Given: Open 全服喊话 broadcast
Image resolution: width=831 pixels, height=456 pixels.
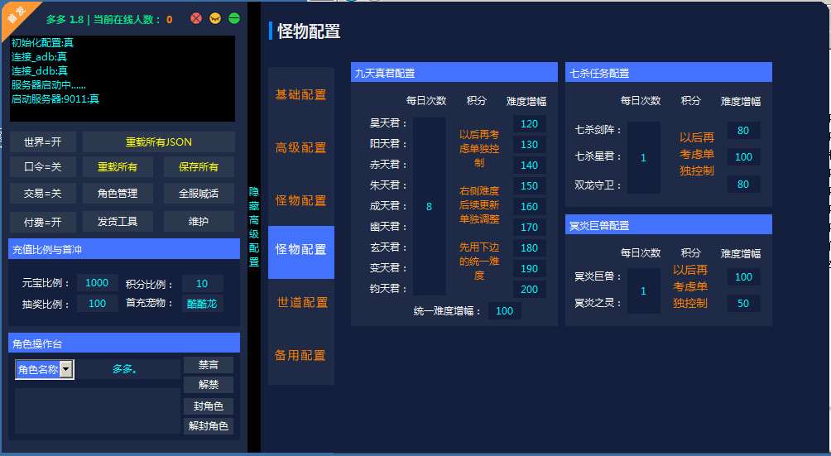Looking at the screenshot, I should 199,194.
